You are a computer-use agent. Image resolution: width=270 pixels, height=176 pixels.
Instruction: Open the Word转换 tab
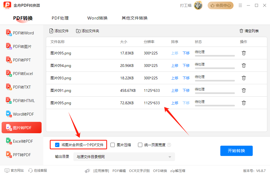pyautogui.click(x=97, y=18)
